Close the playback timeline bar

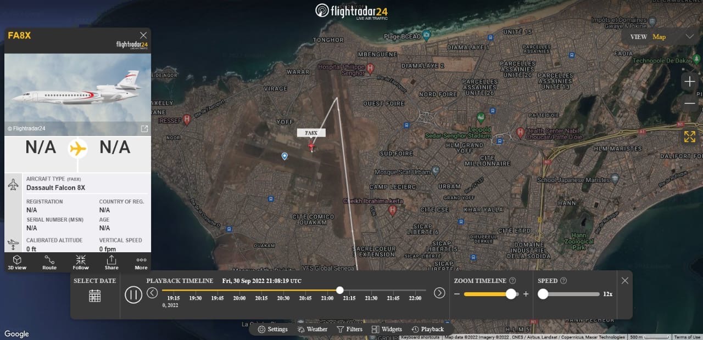coord(624,280)
